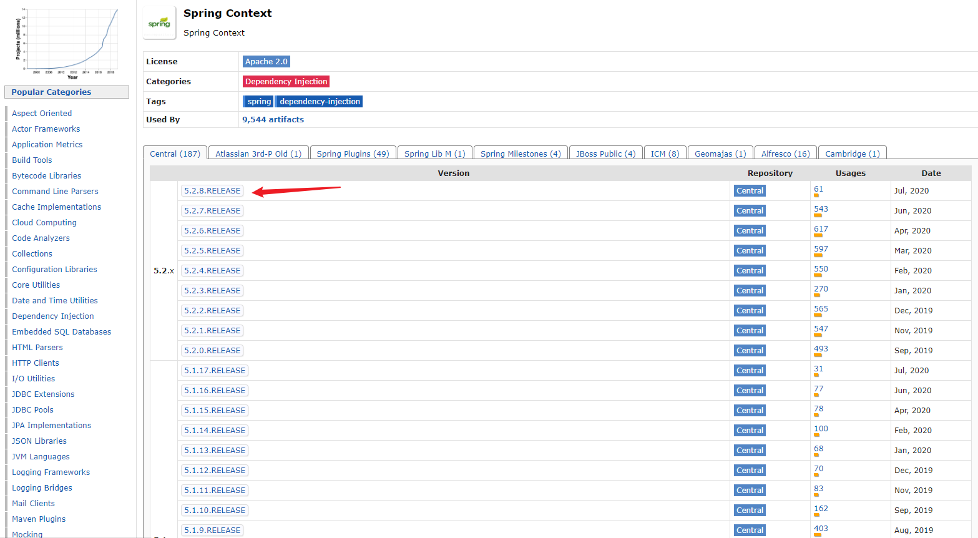The image size is (978, 538).
Task: Open the Logging Frameworks category
Action: [51, 472]
